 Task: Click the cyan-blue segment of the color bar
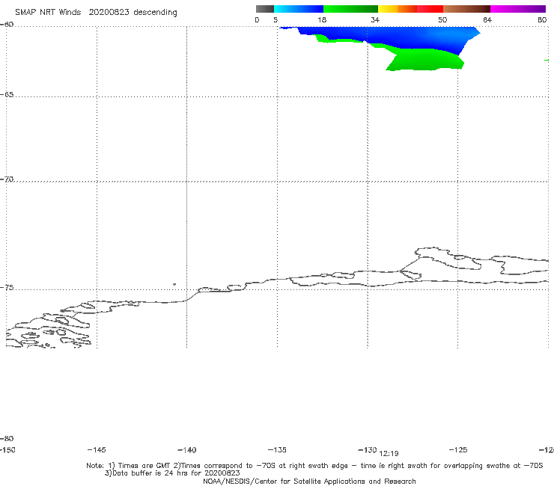[299, 9]
